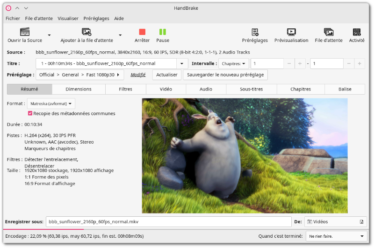Toggle Recopie des métadonnées communes checkbox
The image size is (374, 248).
pyautogui.click(x=30, y=113)
